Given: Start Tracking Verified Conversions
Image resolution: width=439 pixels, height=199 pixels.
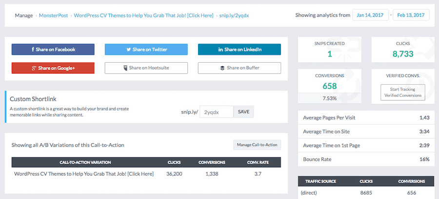Looking at the screenshot, I should click(402, 92).
